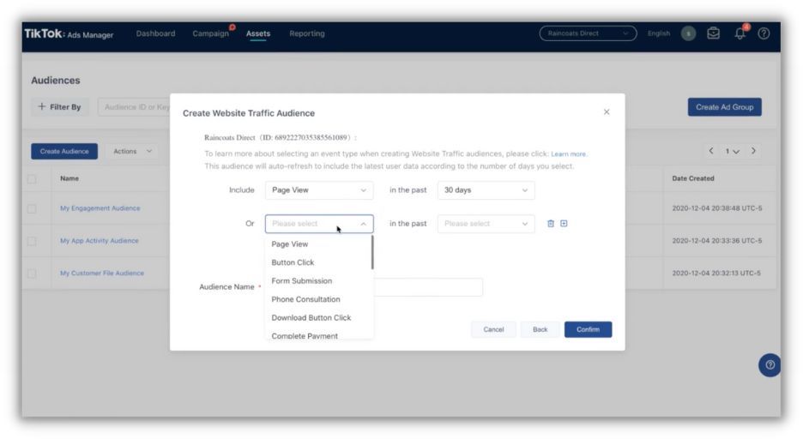Close the Create Website Traffic Audience dialog

[607, 112]
